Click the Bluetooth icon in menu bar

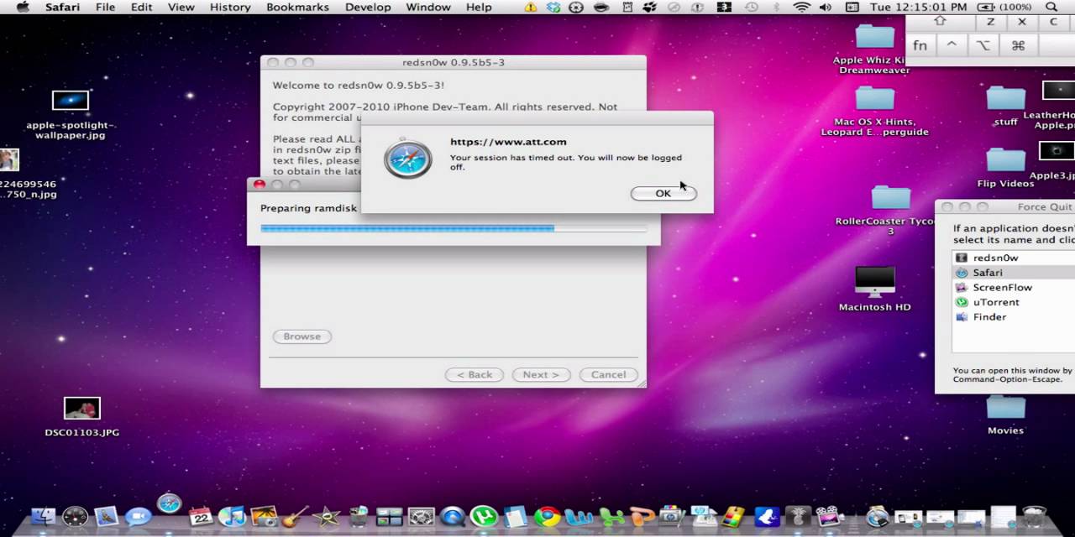[776, 7]
